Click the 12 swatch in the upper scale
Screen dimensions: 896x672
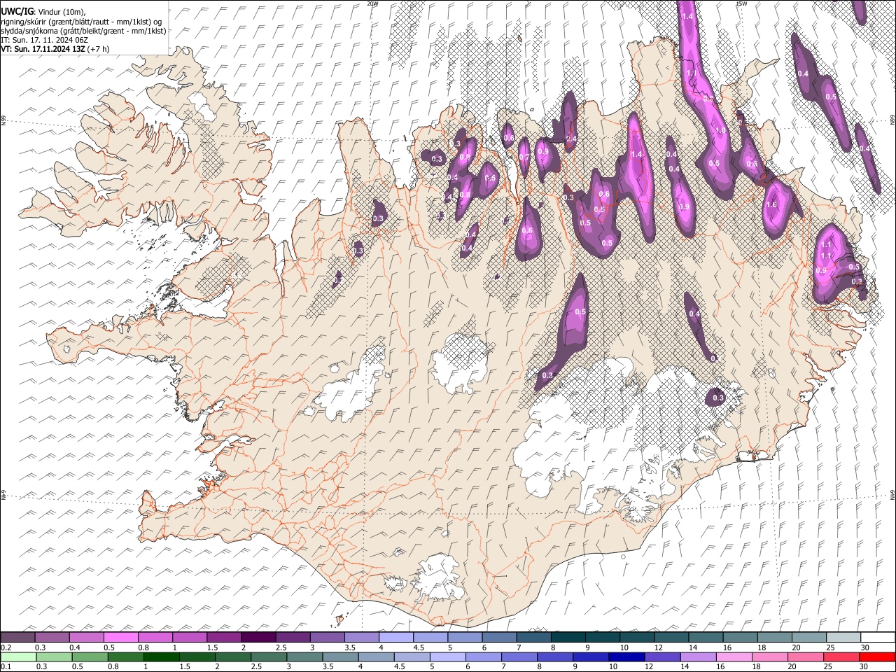671,638
